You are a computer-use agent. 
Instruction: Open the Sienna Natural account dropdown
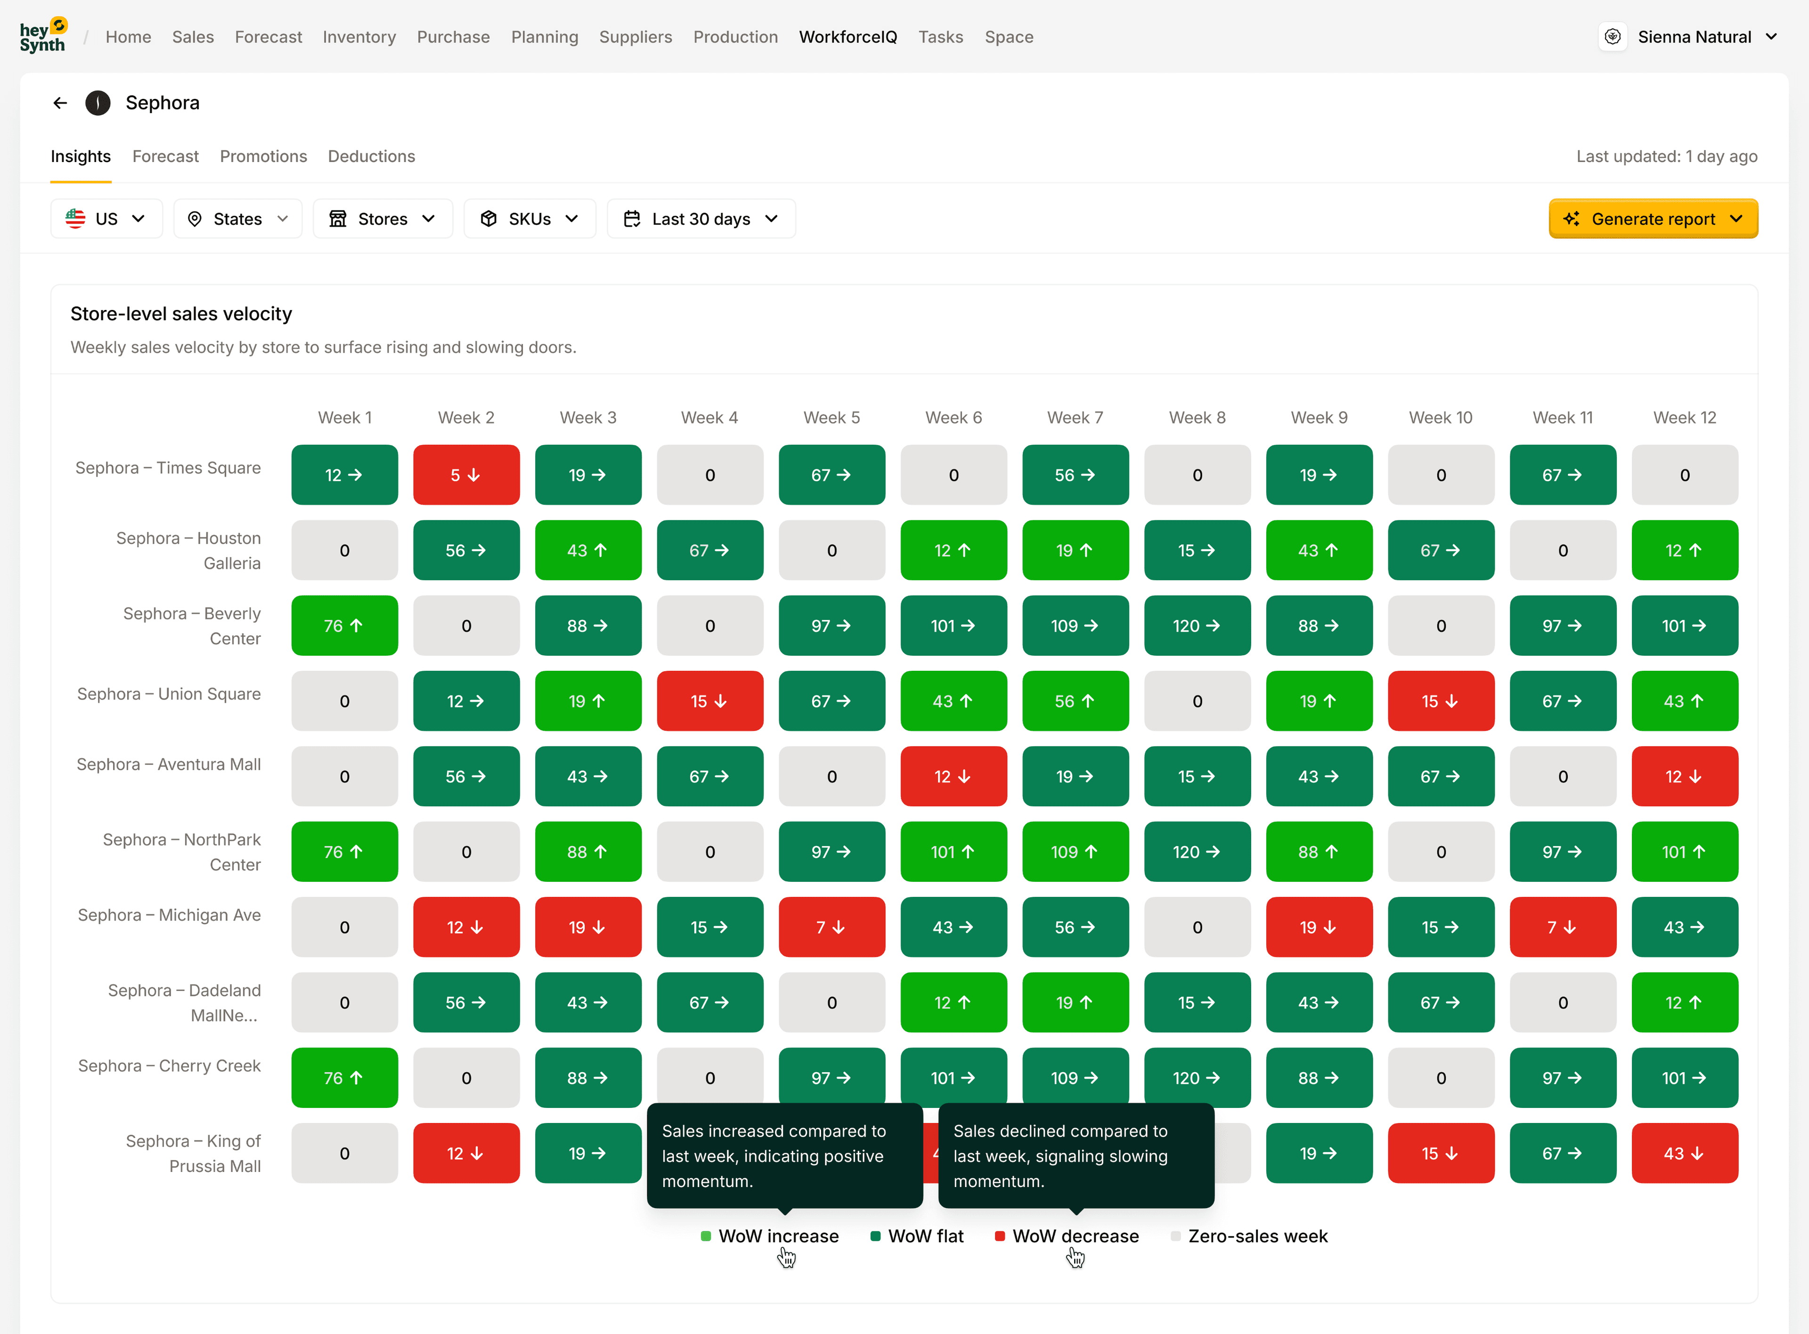click(x=1706, y=36)
